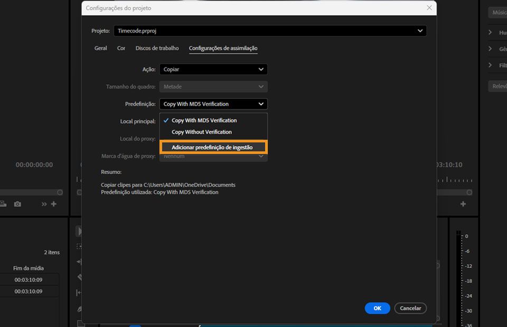Export a frame using the camera icon
Viewport: 507px width, 327px height.
click(17, 204)
